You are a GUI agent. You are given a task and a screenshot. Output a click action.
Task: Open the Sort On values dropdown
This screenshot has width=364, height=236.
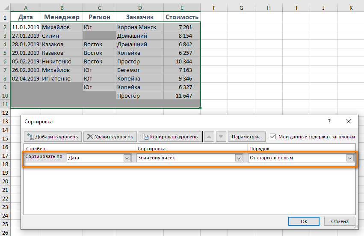click(239, 158)
